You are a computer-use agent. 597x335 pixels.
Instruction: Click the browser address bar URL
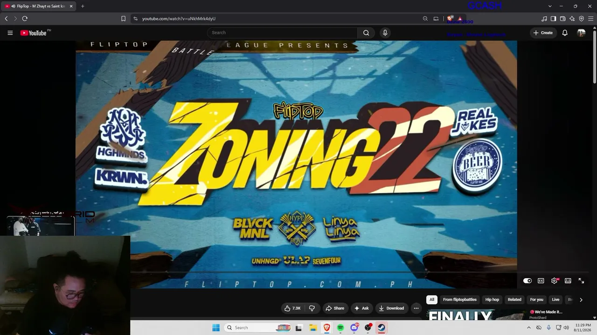click(179, 19)
